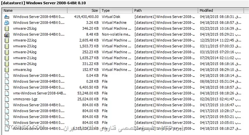Image resolution: width=249 pixels, height=135 pixels.
Task: Click the file icon in the 0.04 KB row
Action: [7, 75]
